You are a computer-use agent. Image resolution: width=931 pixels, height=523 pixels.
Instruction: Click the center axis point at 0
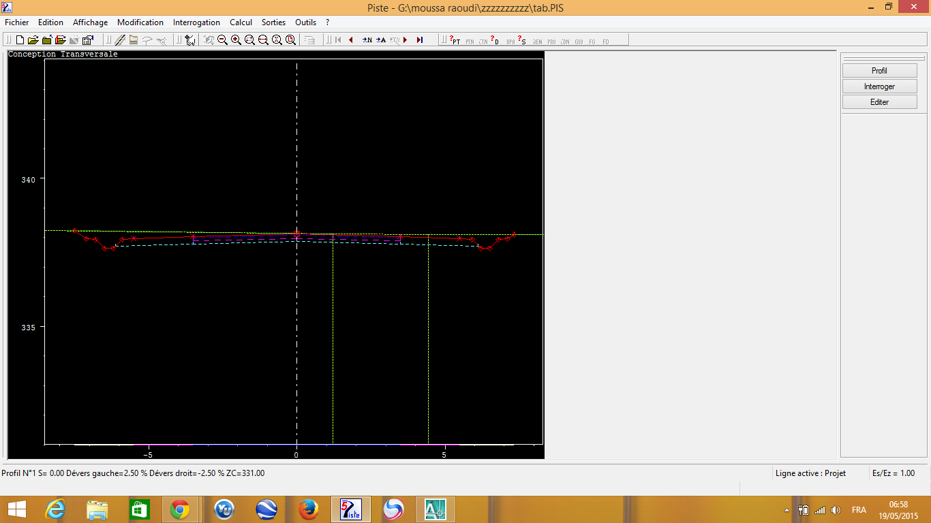point(296,234)
